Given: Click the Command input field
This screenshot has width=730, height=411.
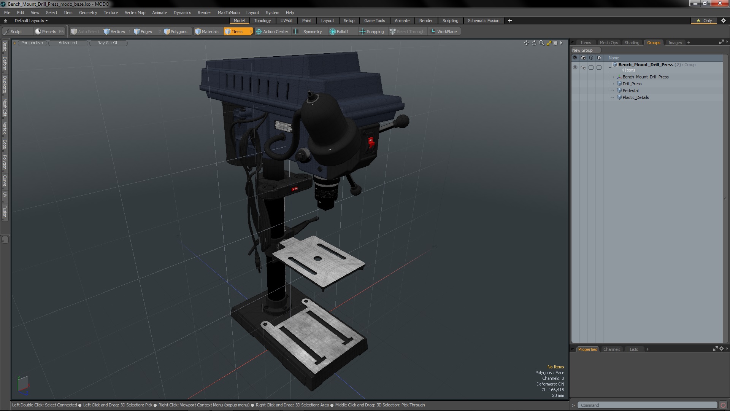Looking at the screenshot, I should coord(647,405).
